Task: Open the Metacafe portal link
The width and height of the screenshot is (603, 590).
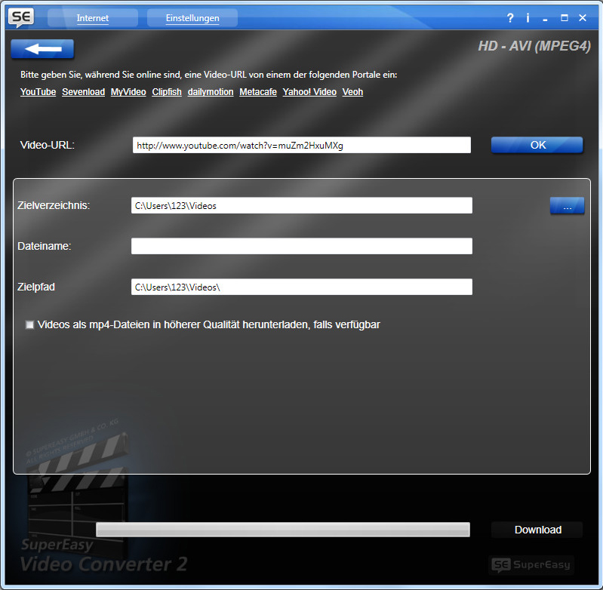Action: click(x=258, y=92)
